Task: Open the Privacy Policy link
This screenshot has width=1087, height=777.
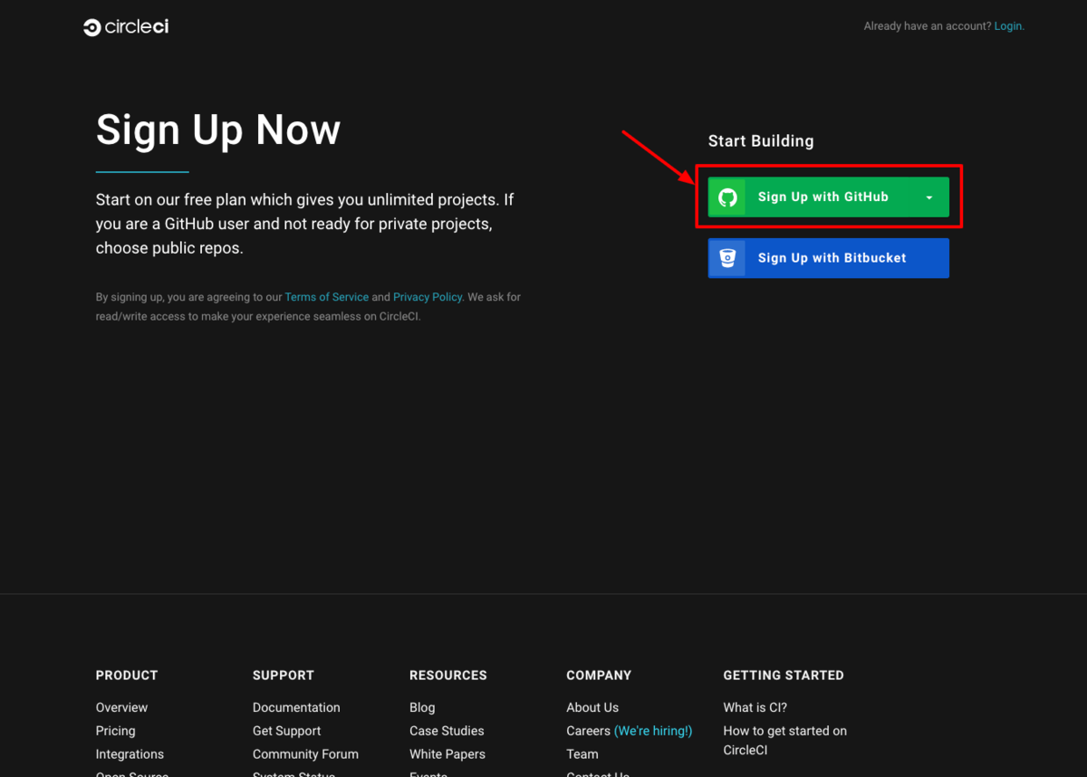Action: tap(428, 297)
